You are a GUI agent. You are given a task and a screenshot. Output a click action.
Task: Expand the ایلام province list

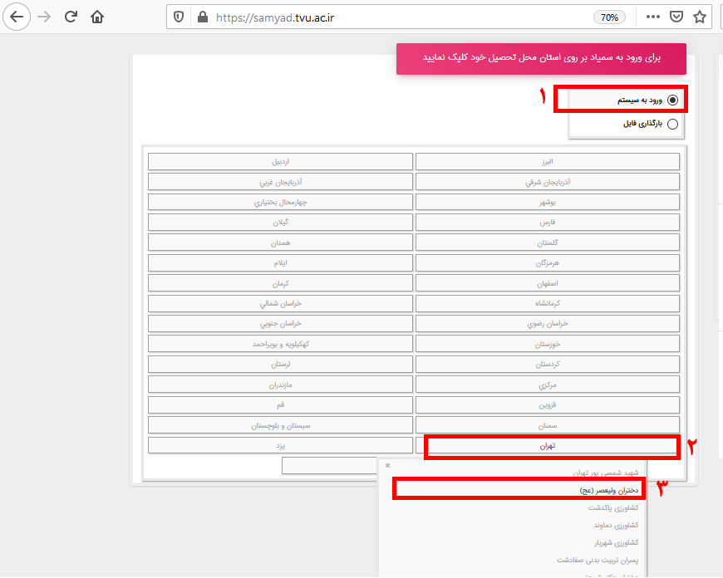click(280, 263)
